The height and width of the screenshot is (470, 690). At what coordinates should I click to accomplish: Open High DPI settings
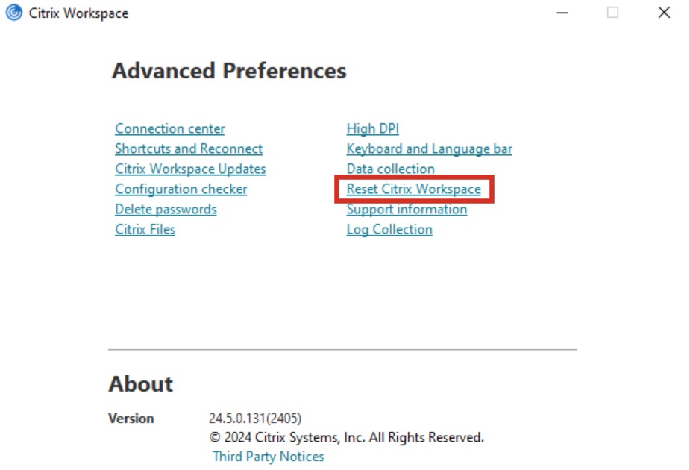coord(372,128)
